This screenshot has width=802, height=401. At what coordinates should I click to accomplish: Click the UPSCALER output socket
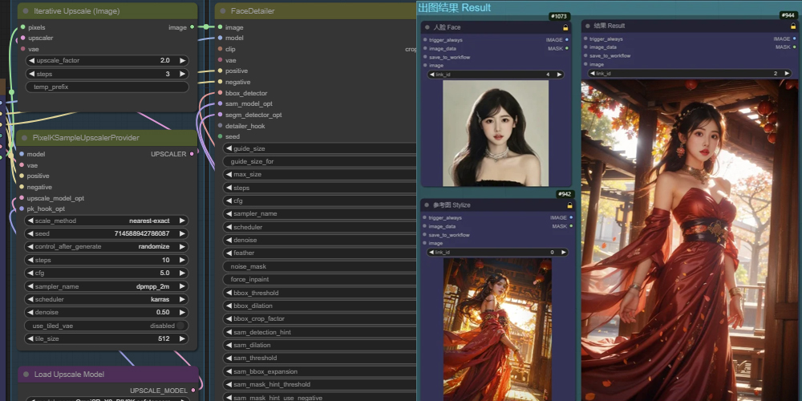192,153
